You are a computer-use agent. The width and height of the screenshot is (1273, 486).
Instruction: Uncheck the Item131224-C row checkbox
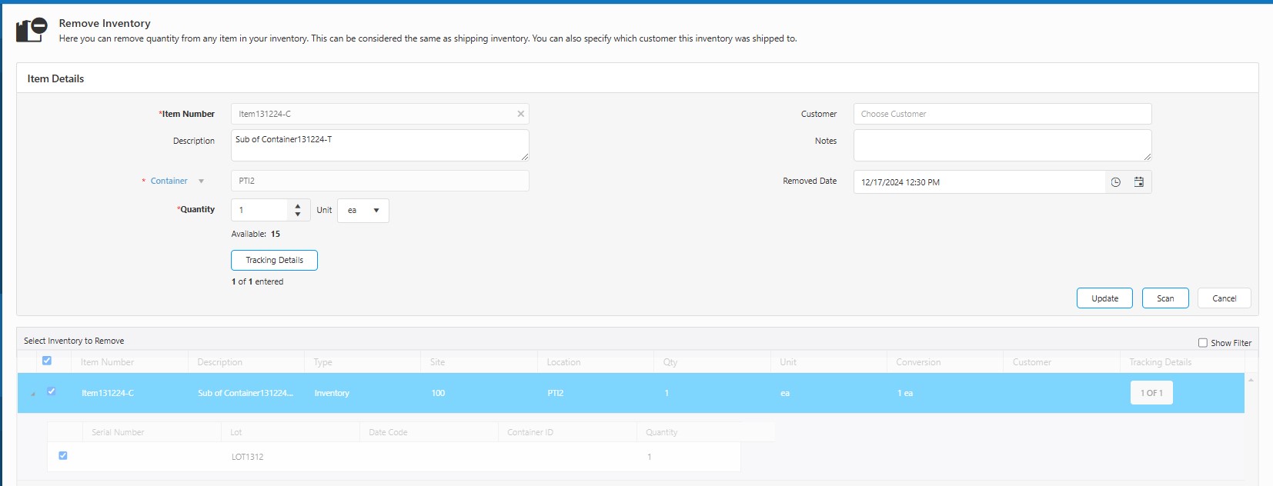coord(52,391)
